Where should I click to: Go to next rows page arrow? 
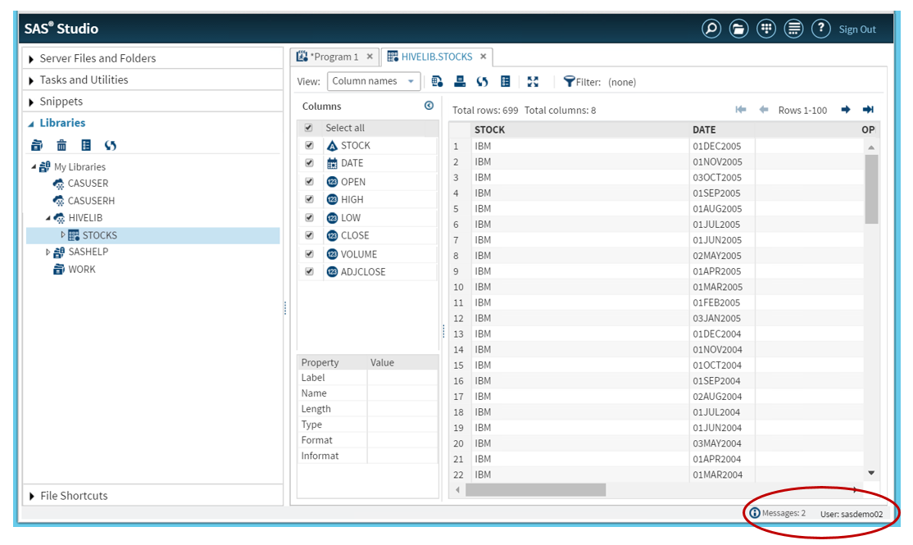point(846,110)
